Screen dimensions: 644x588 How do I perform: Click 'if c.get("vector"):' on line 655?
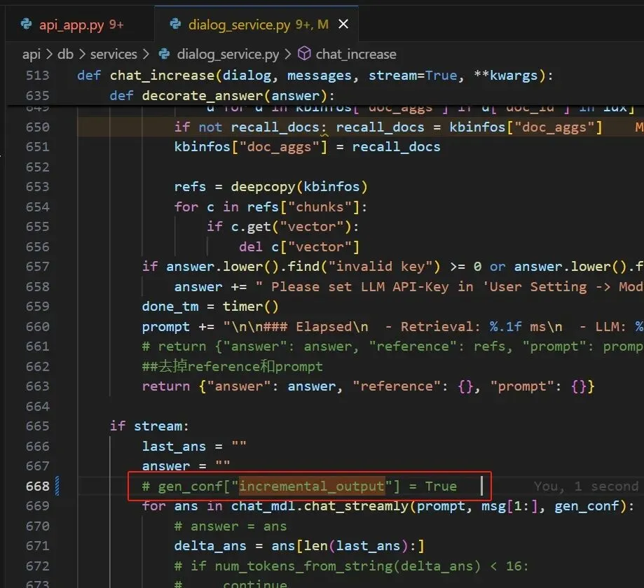point(283,227)
